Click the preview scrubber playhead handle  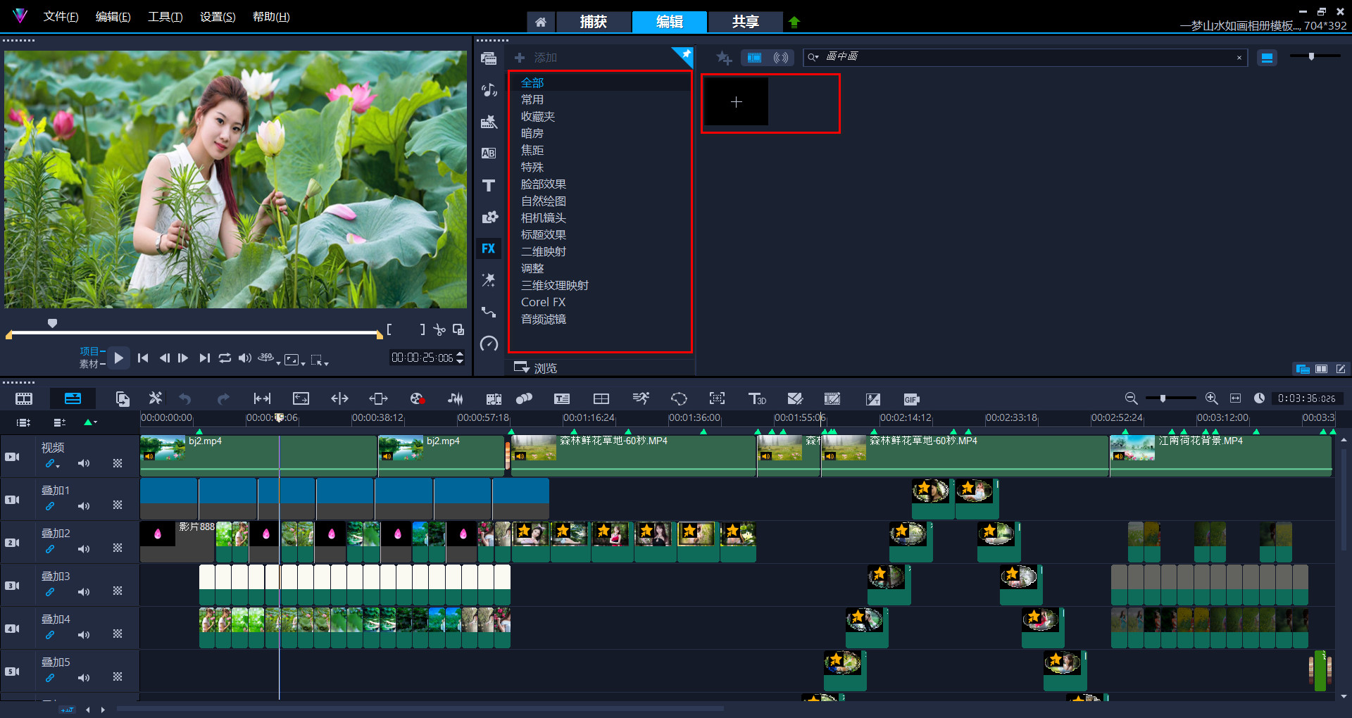point(52,323)
